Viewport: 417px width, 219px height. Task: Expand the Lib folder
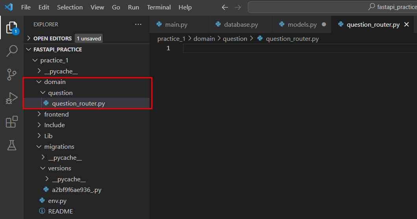pyautogui.click(x=39, y=136)
